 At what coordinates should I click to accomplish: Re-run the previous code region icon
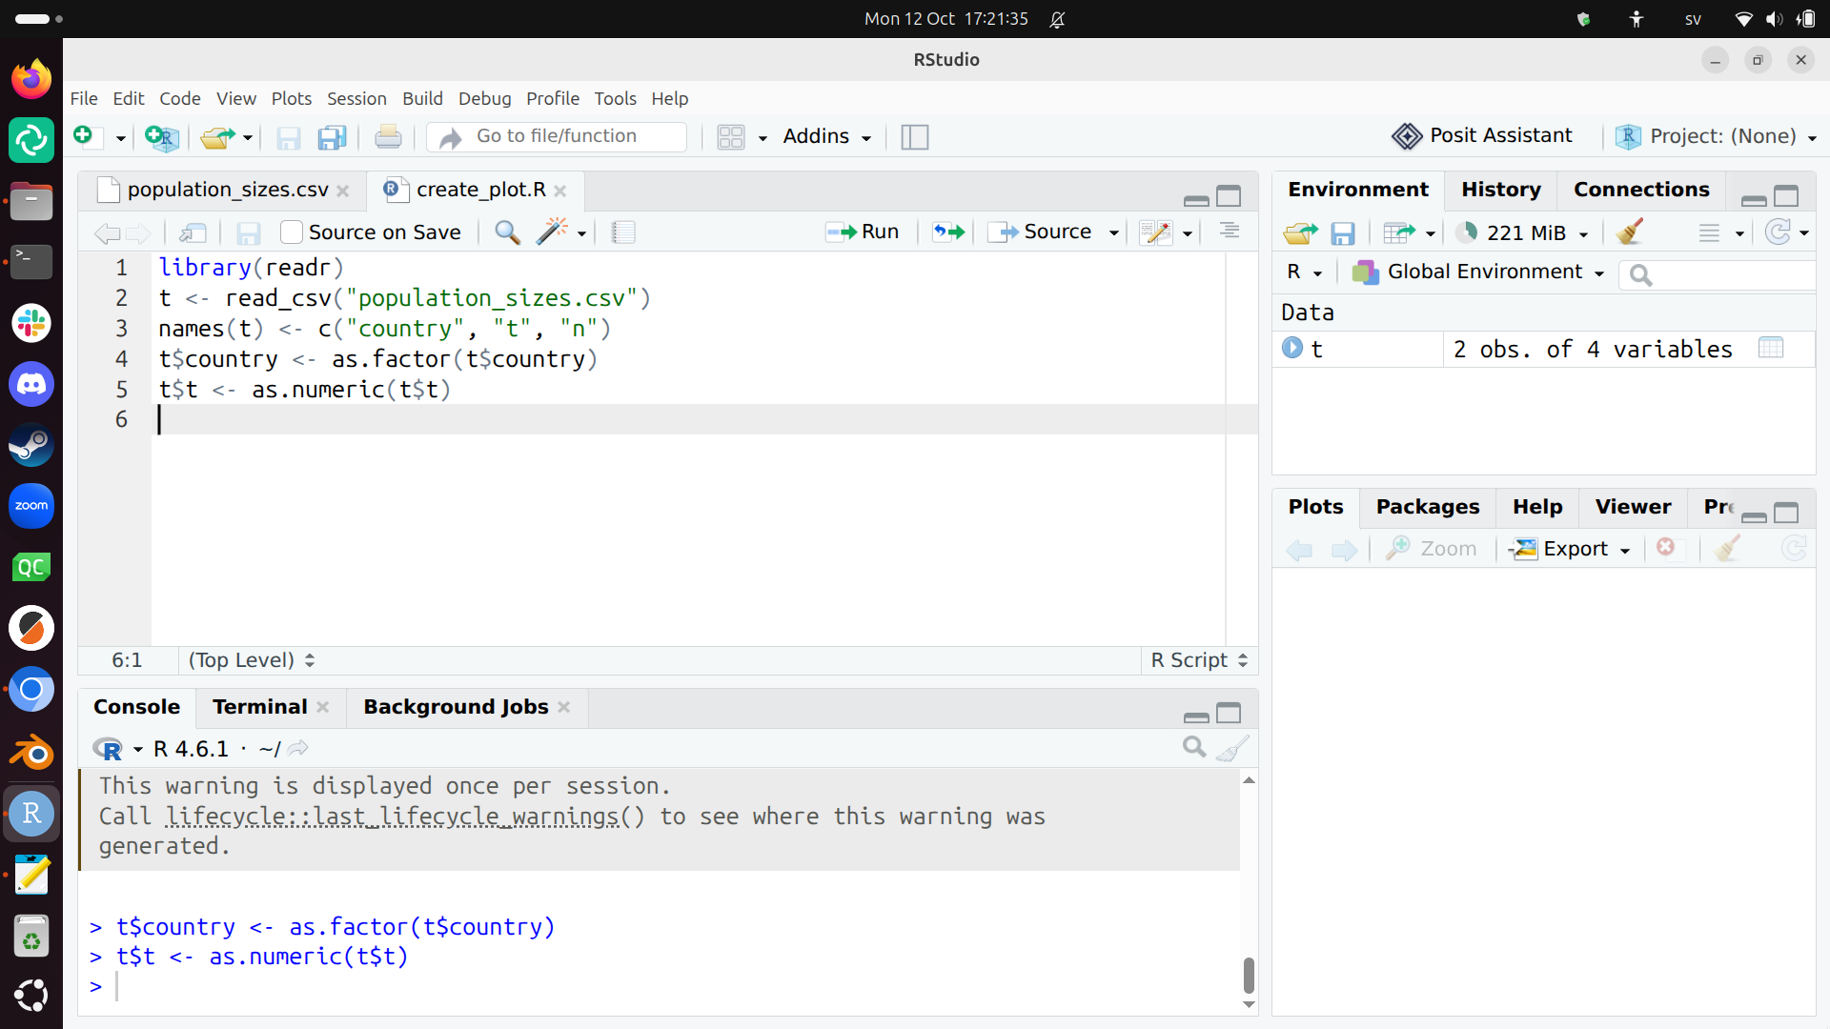pyautogui.click(x=948, y=232)
